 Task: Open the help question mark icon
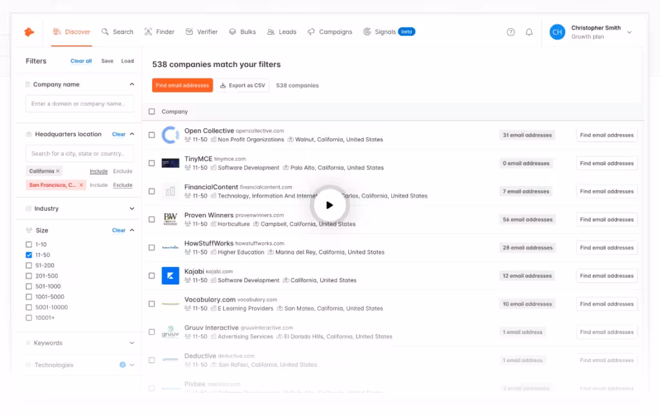click(510, 32)
